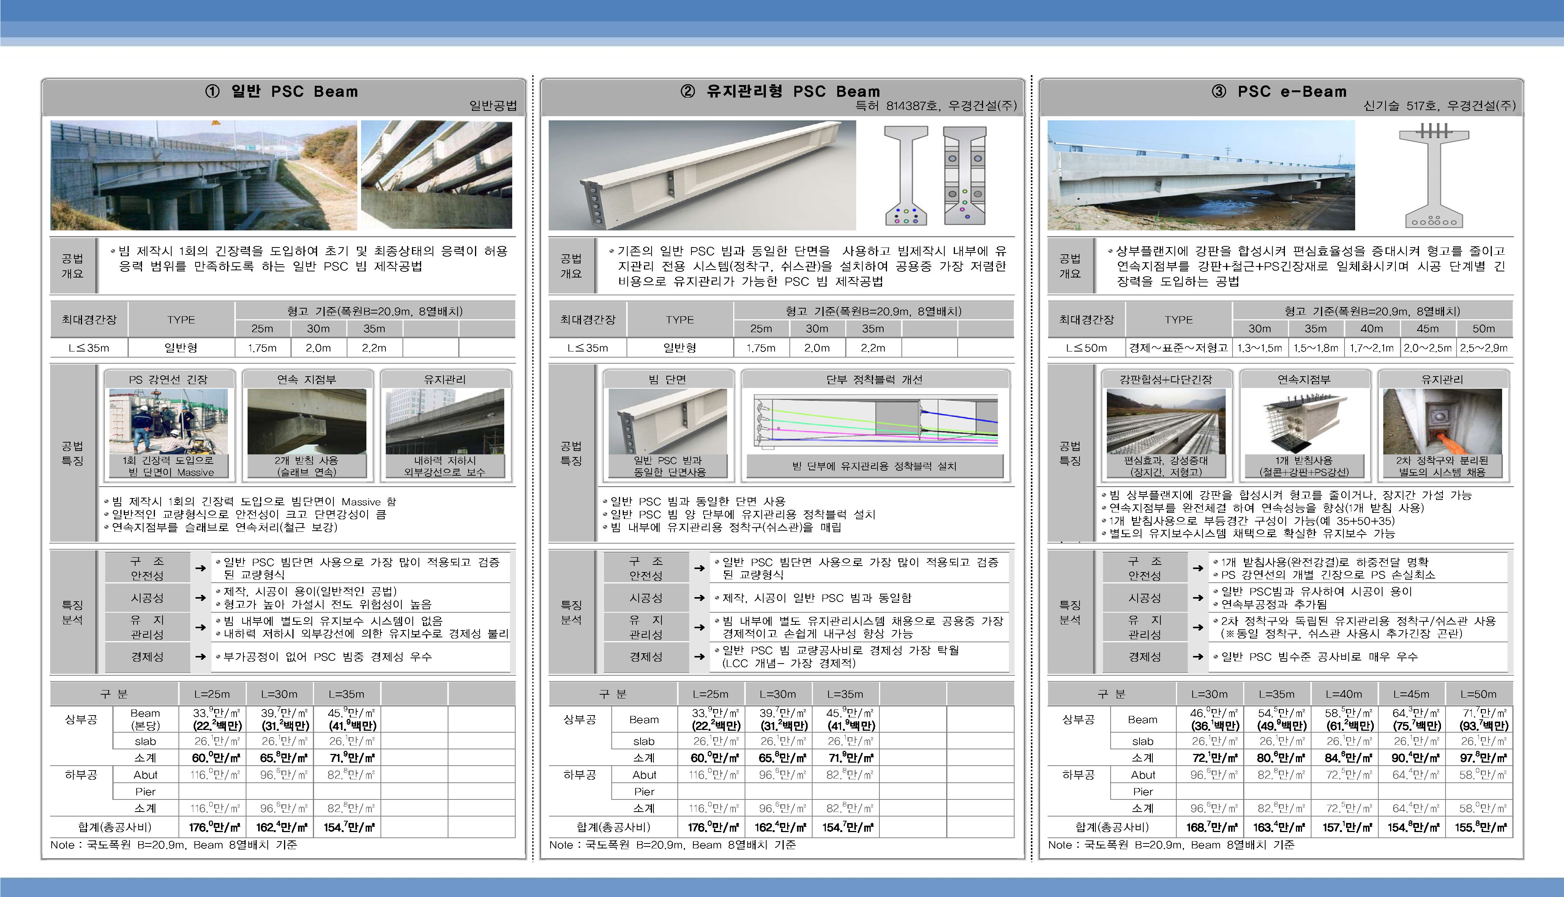Viewport: 1564px width, 897px height.
Task: Click the arrow beside 구조 안전성 in 유지관리형 panel
Action: 699,568
